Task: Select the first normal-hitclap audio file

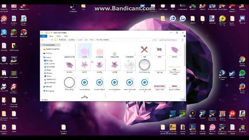Action: 84,83
